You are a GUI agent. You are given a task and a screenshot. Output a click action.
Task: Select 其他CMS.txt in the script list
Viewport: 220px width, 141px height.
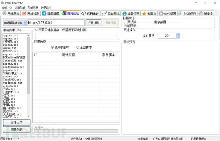[x=11, y=92]
